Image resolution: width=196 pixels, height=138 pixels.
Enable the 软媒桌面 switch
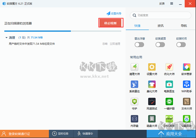pos(160,45)
